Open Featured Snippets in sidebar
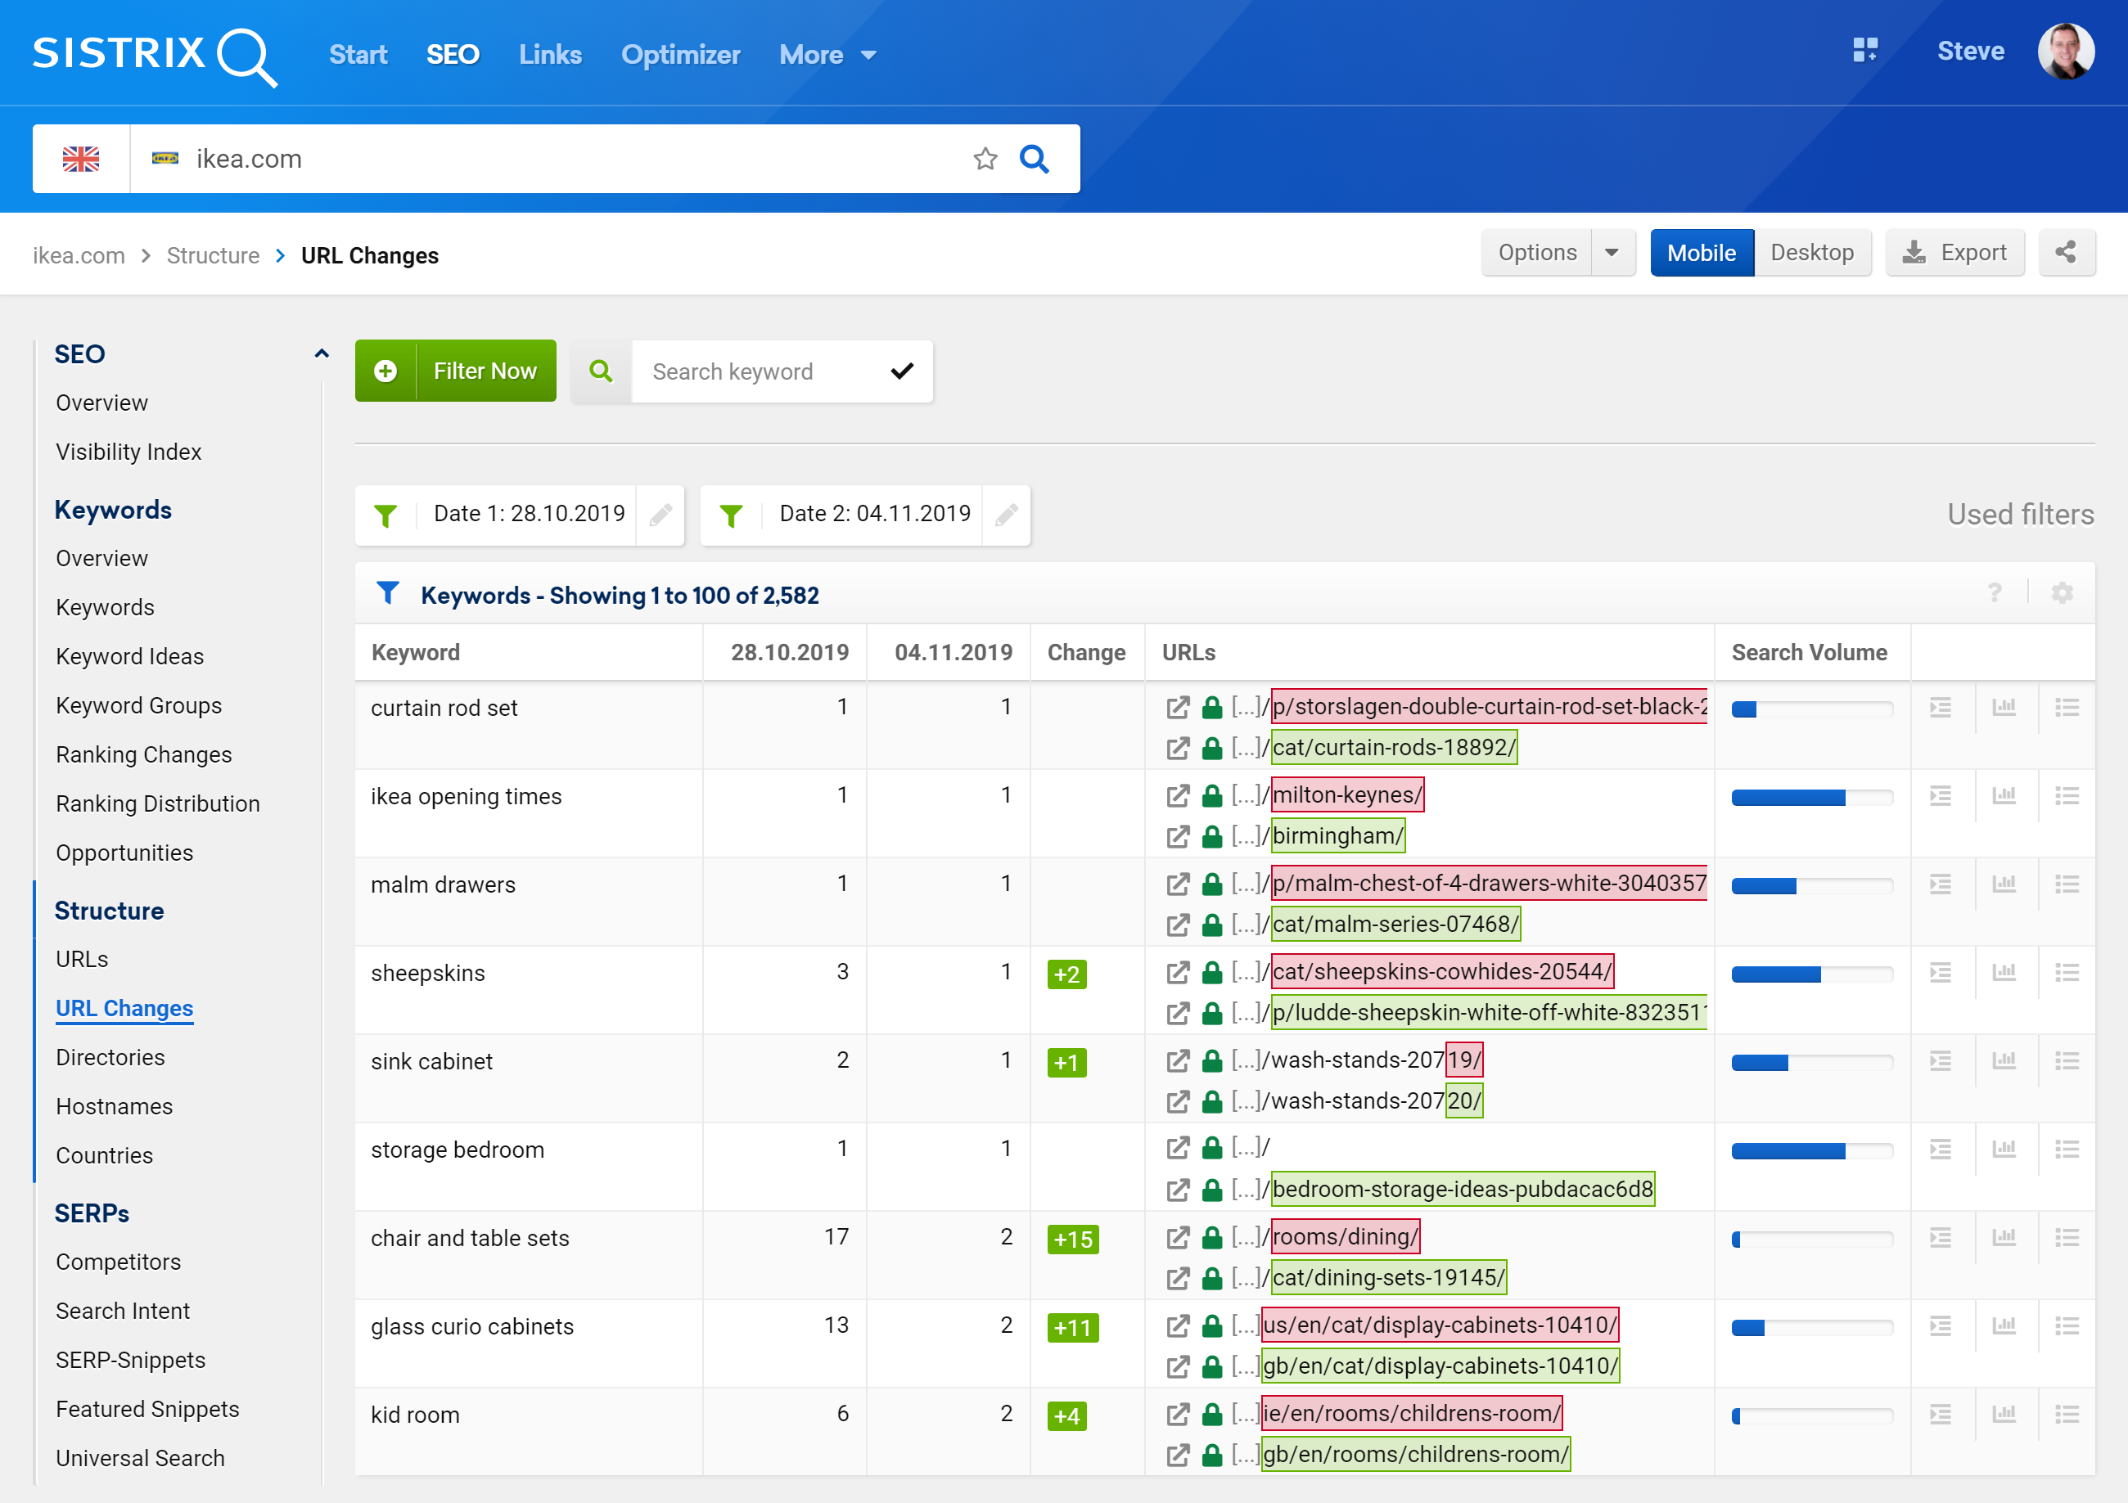Image resolution: width=2128 pixels, height=1503 pixels. point(147,1411)
